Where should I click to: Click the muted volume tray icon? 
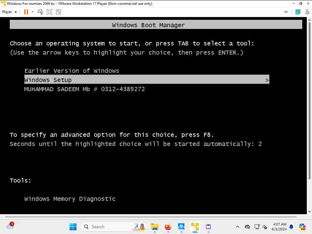(265, 227)
